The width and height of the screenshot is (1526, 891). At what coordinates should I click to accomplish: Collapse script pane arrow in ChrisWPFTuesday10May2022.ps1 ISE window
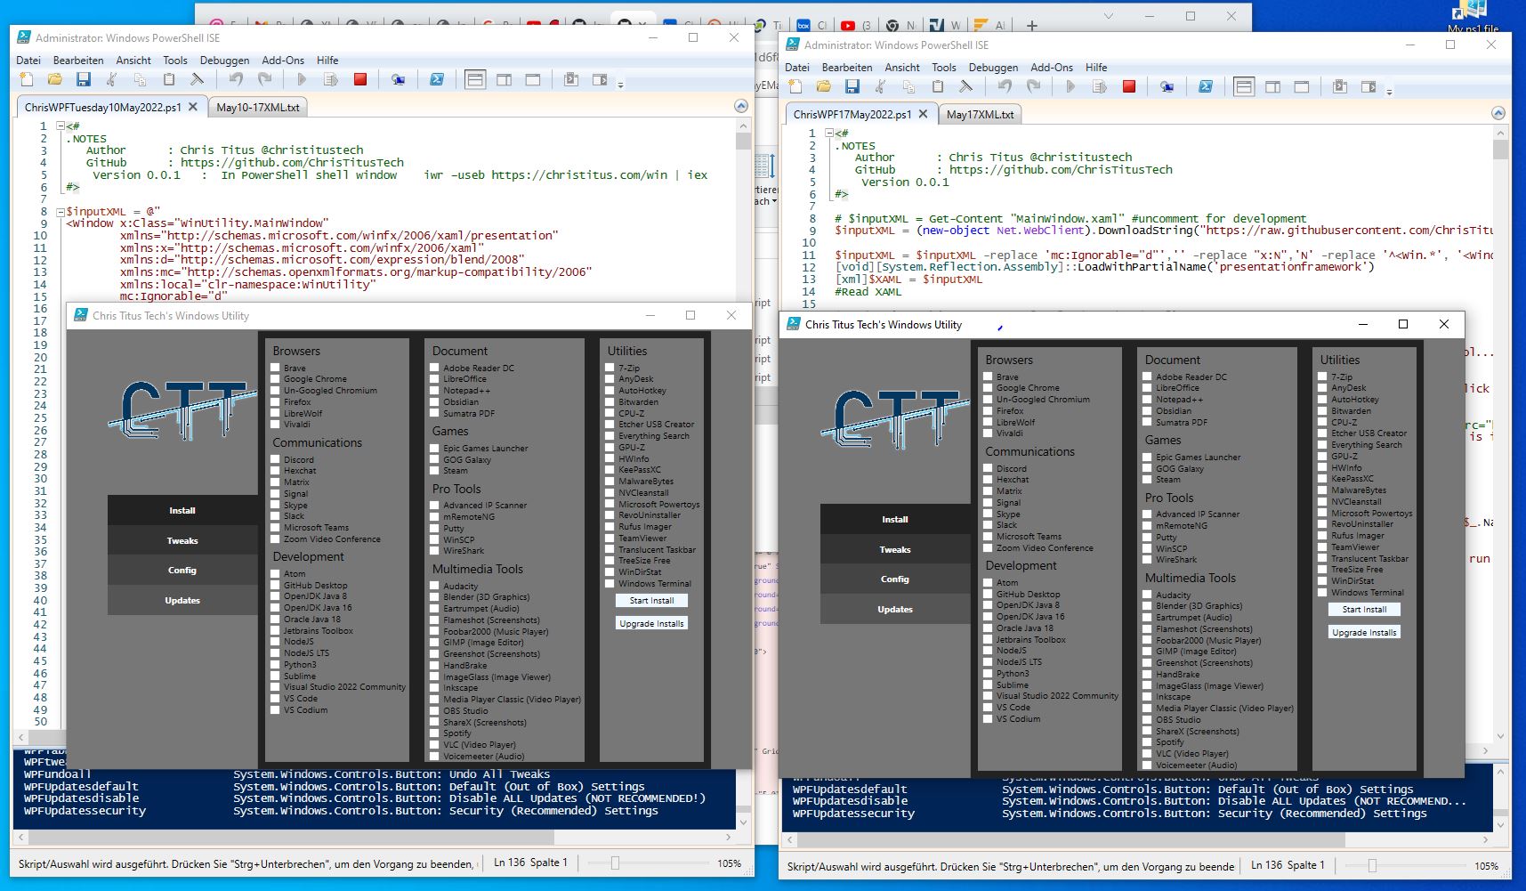[741, 106]
